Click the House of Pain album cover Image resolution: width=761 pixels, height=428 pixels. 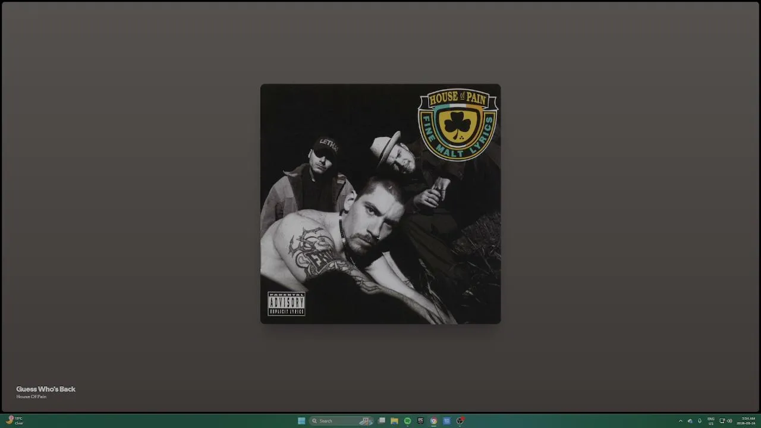(380, 204)
